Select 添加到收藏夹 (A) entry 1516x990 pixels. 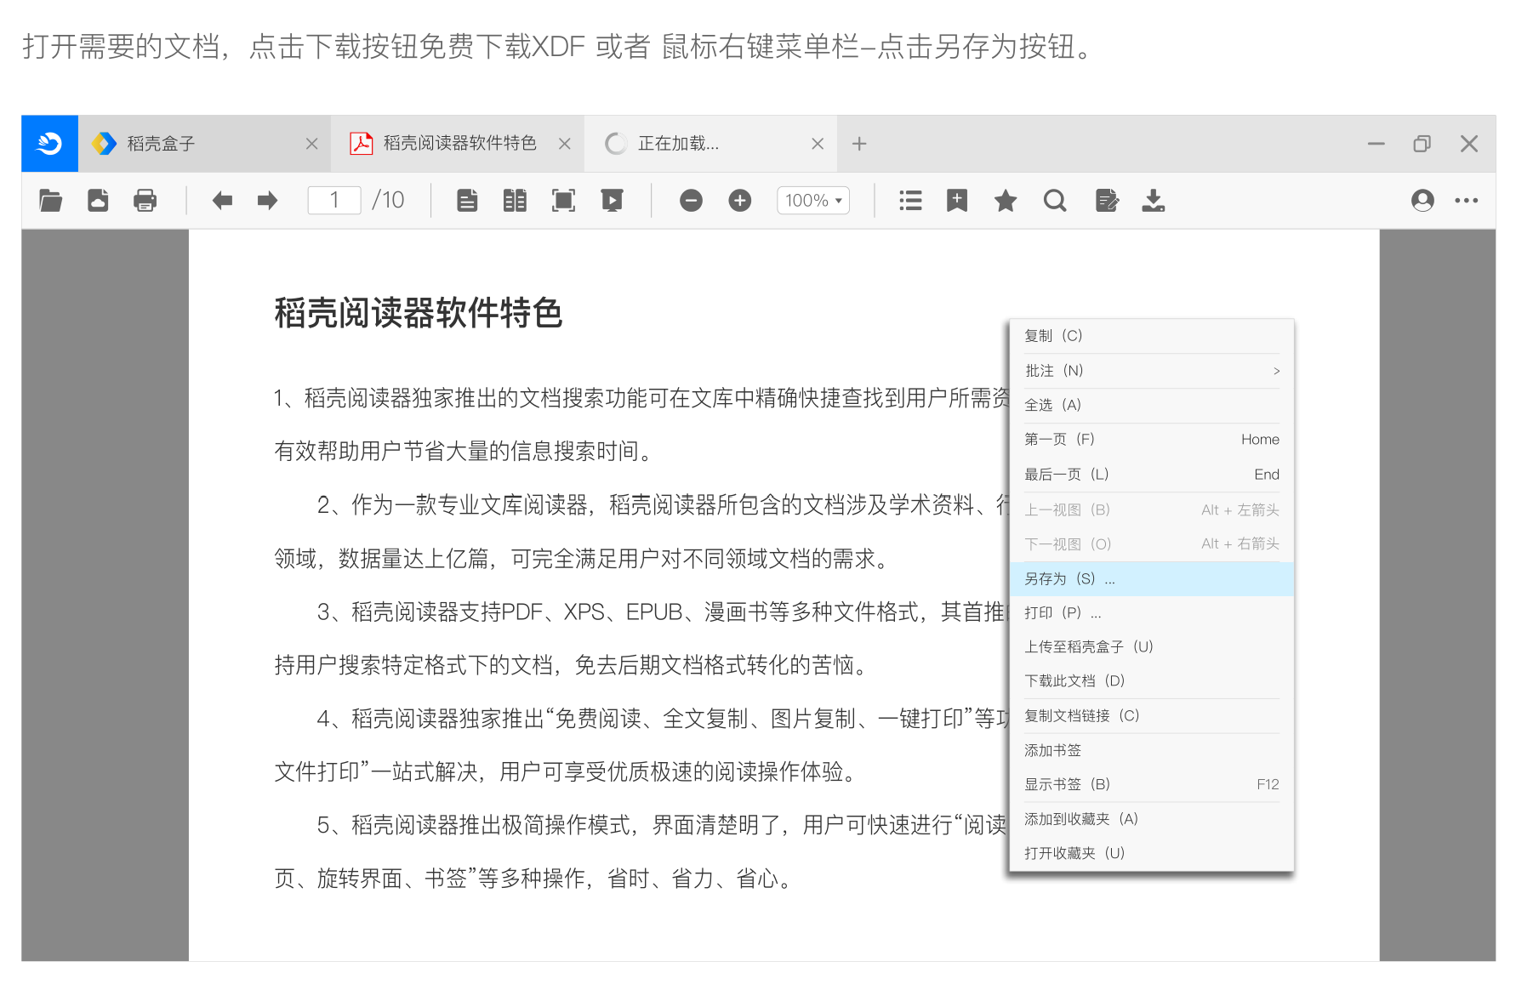(x=1152, y=819)
